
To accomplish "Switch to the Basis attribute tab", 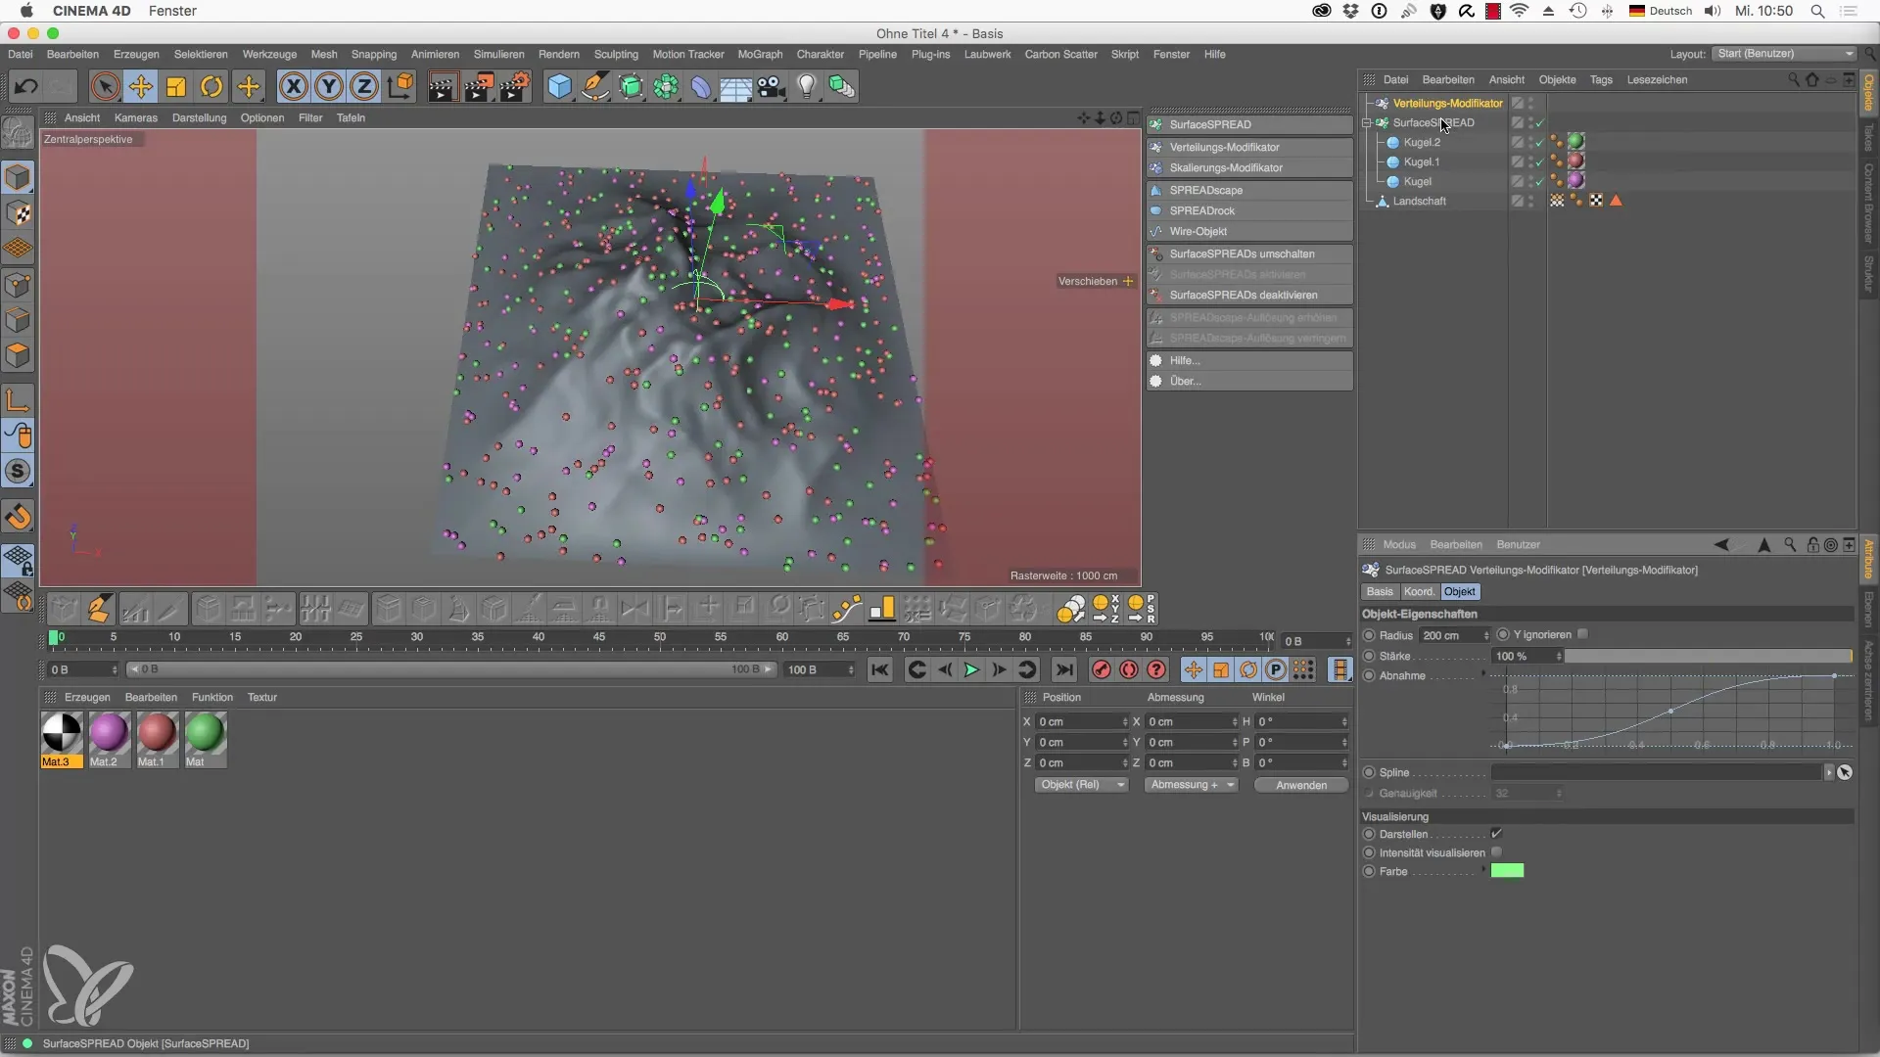I will pyautogui.click(x=1380, y=591).
